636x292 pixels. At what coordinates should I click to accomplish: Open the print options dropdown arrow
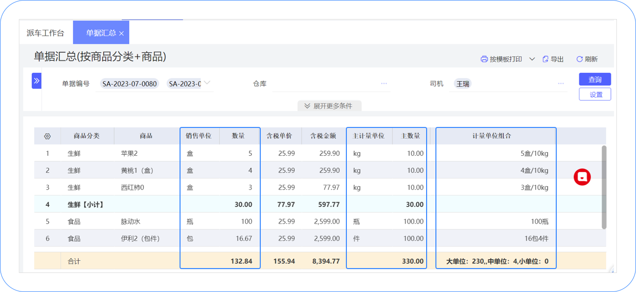pyautogui.click(x=532, y=59)
